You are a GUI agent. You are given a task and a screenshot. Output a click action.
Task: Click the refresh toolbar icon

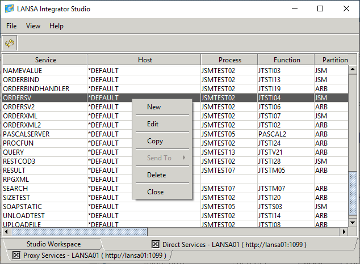pos(10,43)
